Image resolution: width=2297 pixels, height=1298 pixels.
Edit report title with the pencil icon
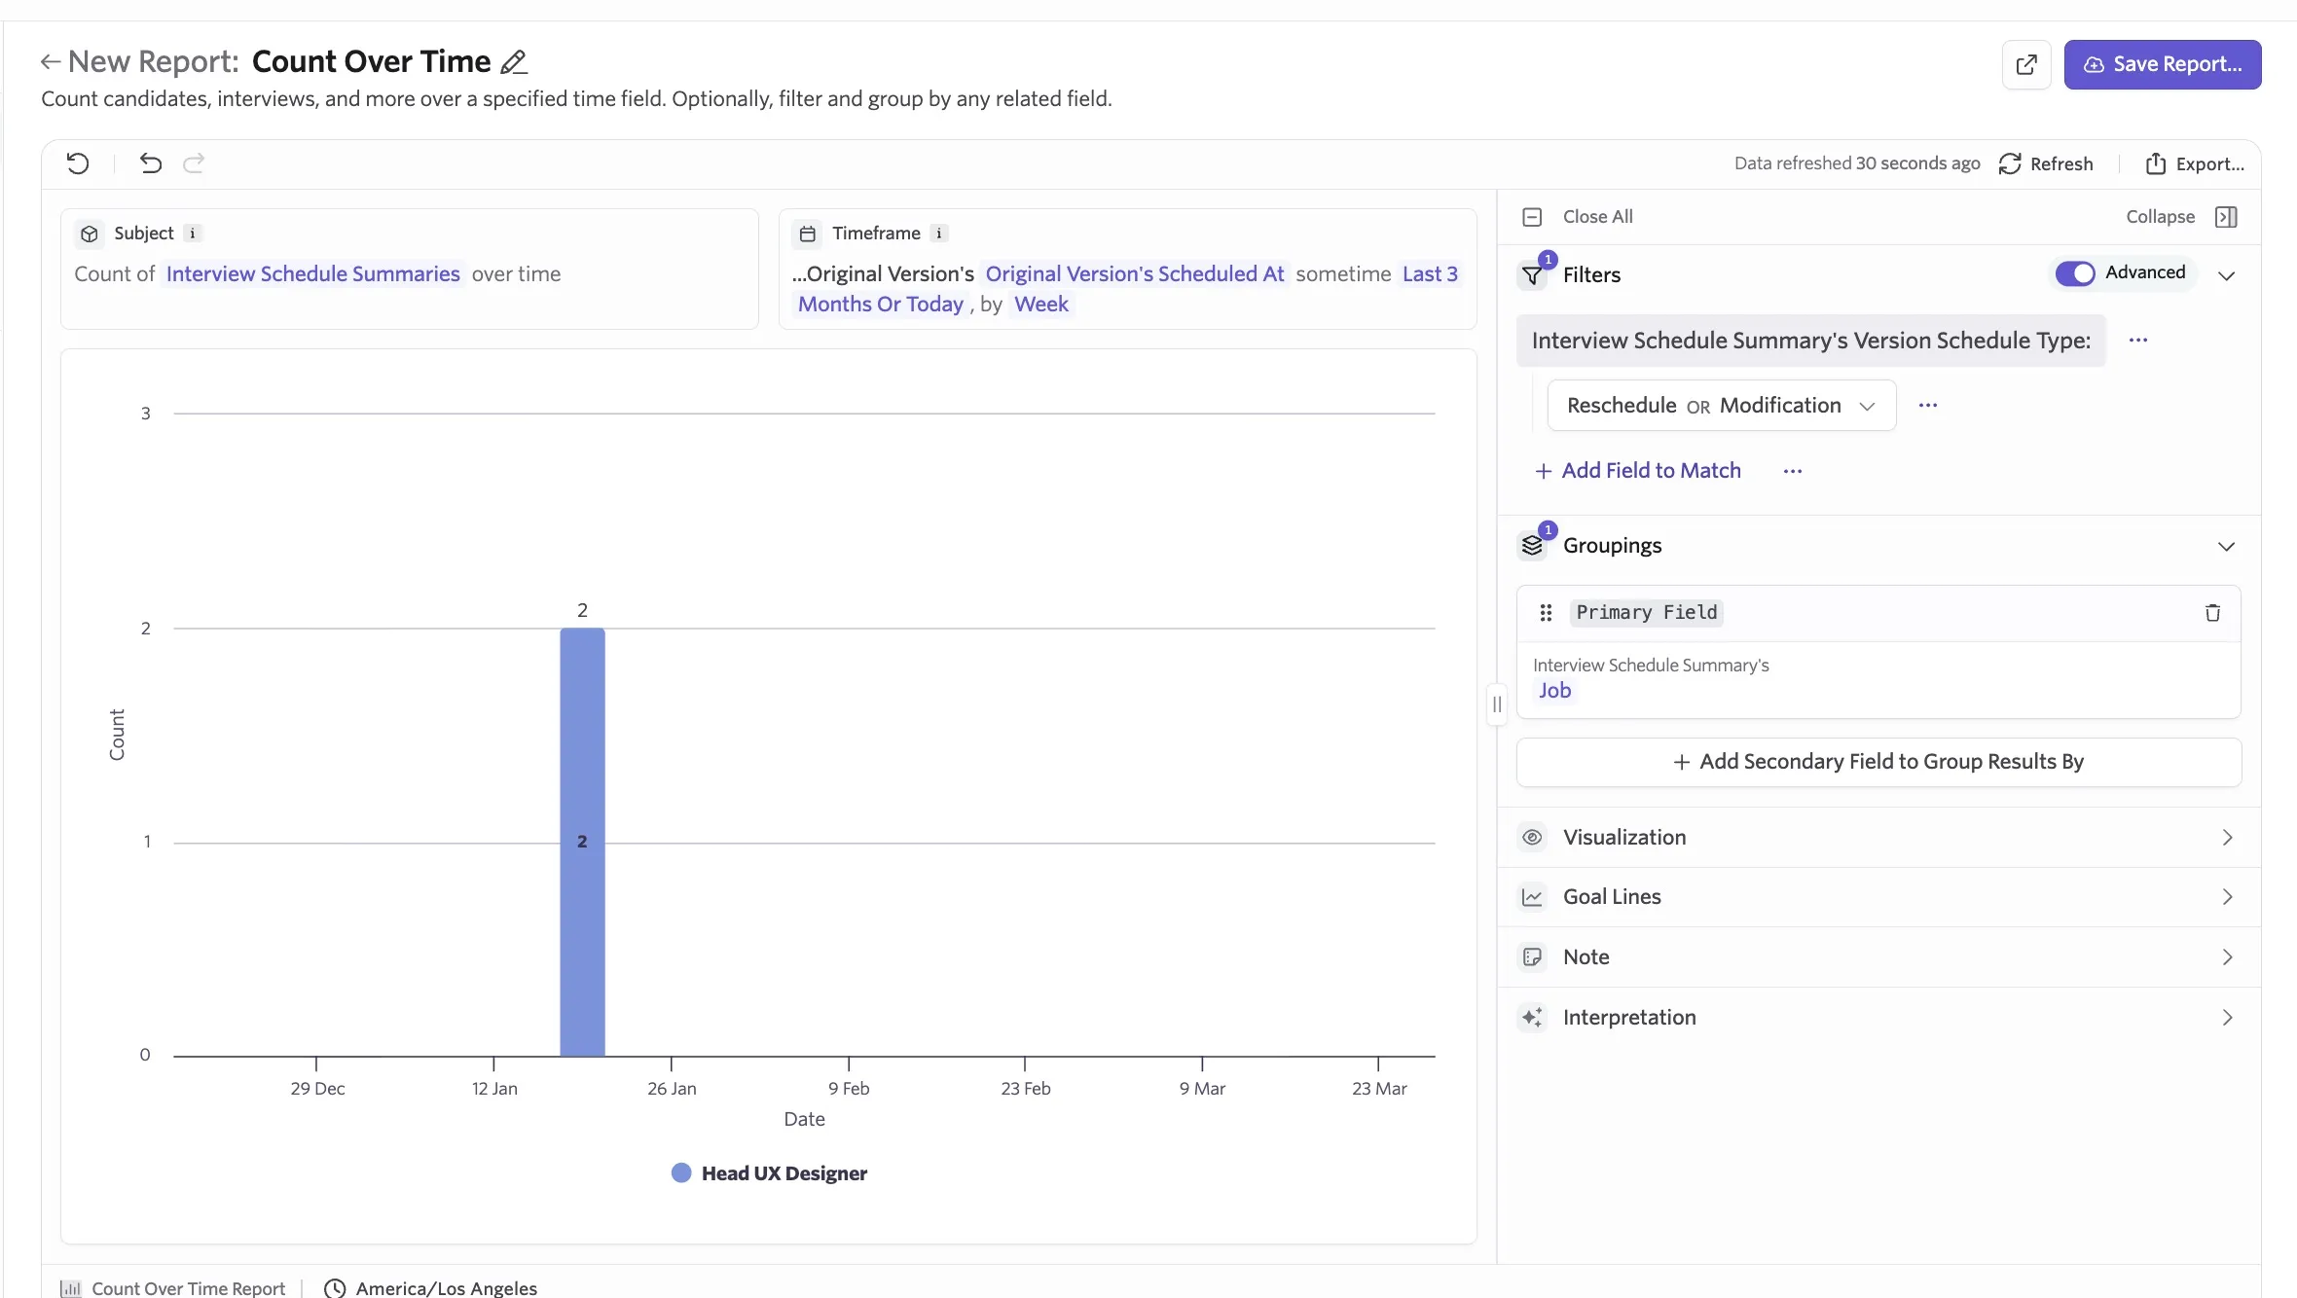tap(514, 62)
